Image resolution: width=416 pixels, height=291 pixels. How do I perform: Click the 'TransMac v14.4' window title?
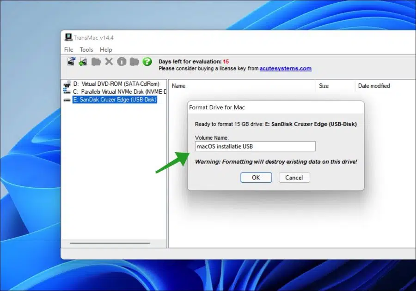94,38
